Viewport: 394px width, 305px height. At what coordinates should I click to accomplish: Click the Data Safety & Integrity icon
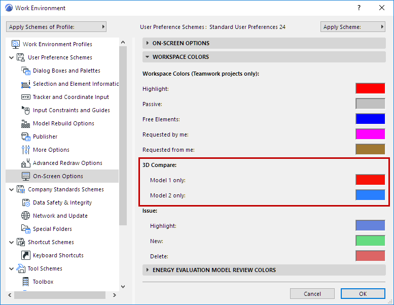(x=26, y=202)
